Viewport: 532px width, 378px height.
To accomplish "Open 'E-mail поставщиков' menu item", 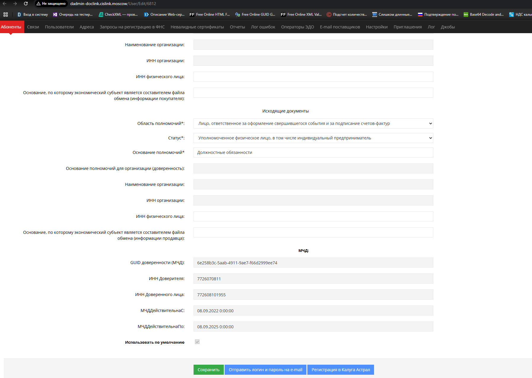I will tap(340, 27).
